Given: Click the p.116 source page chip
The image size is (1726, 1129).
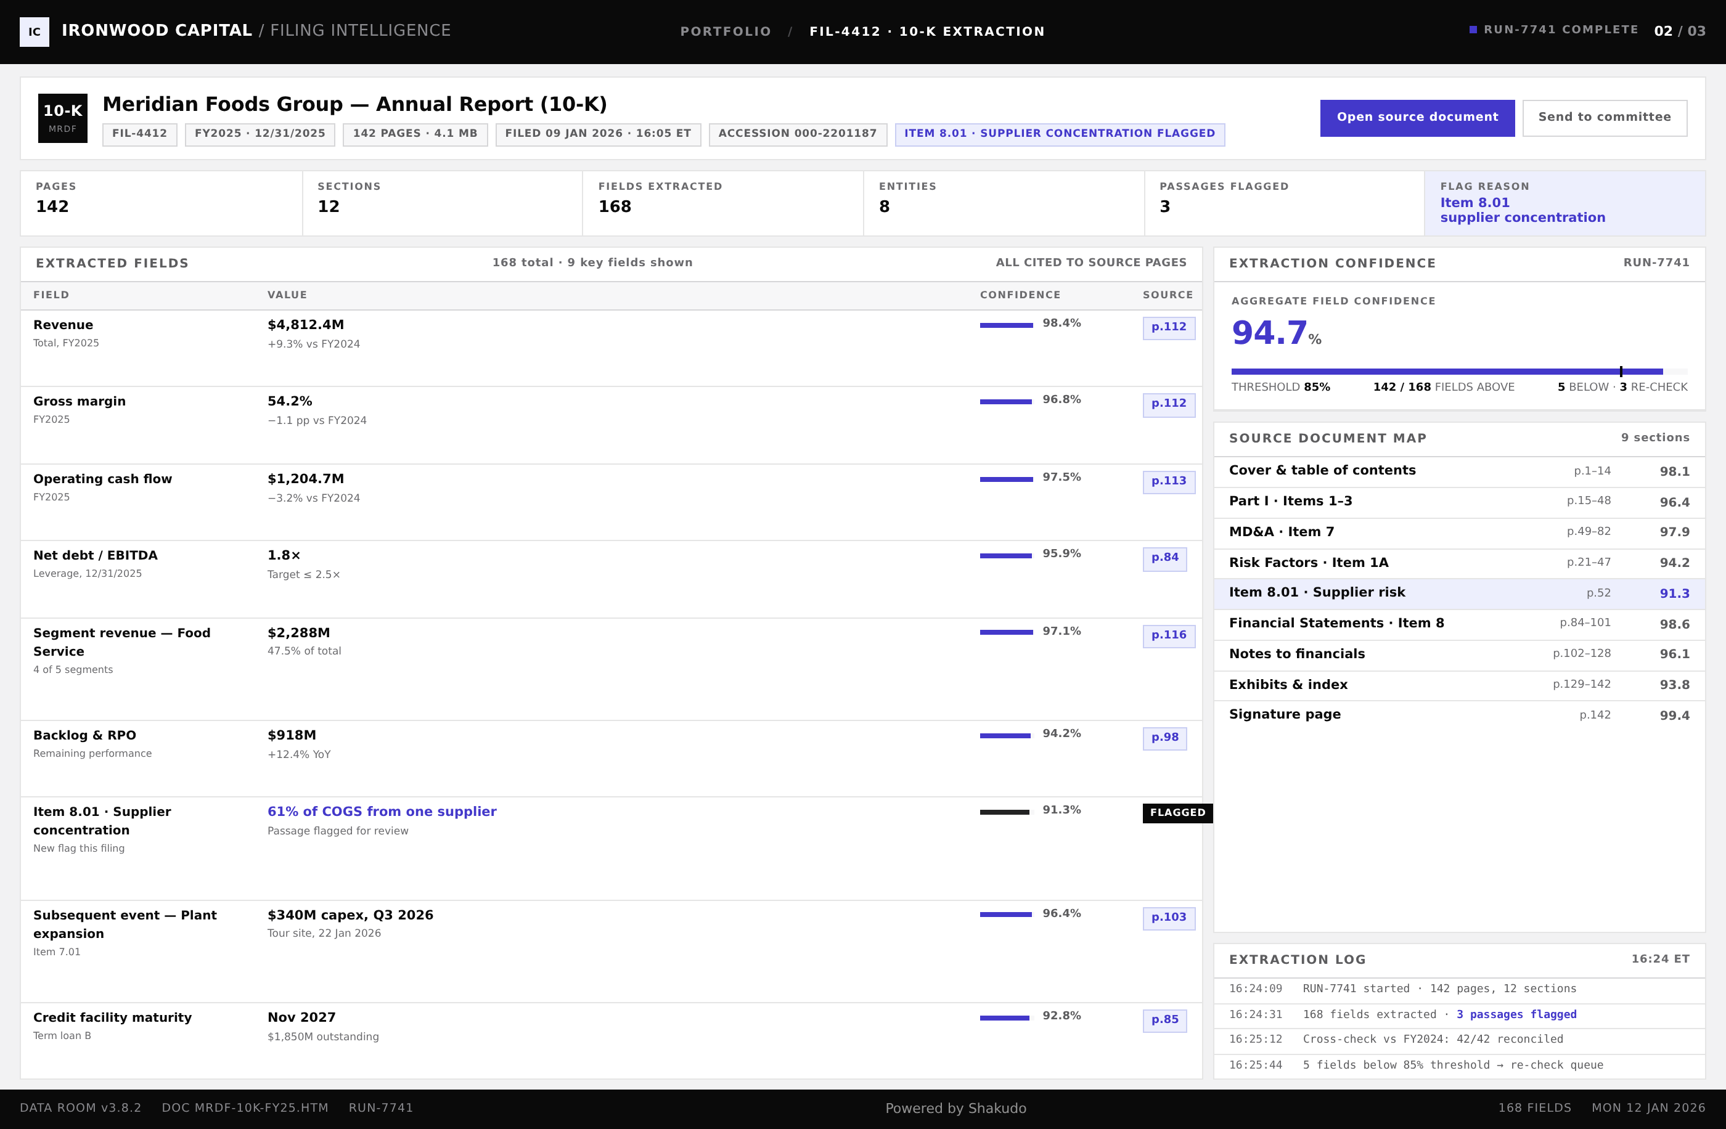Looking at the screenshot, I should point(1168,636).
